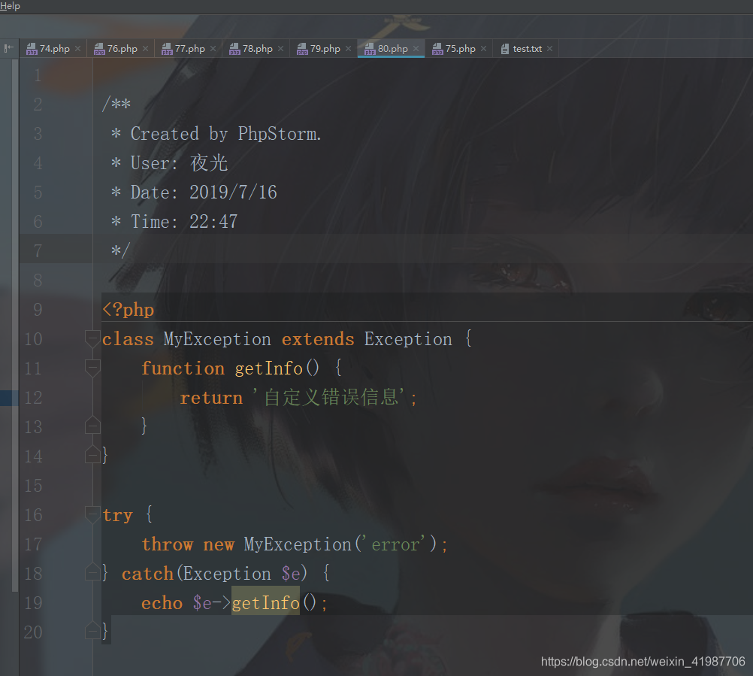Close the 78.php tab
Viewport: 753px width, 676px height.
click(x=281, y=49)
